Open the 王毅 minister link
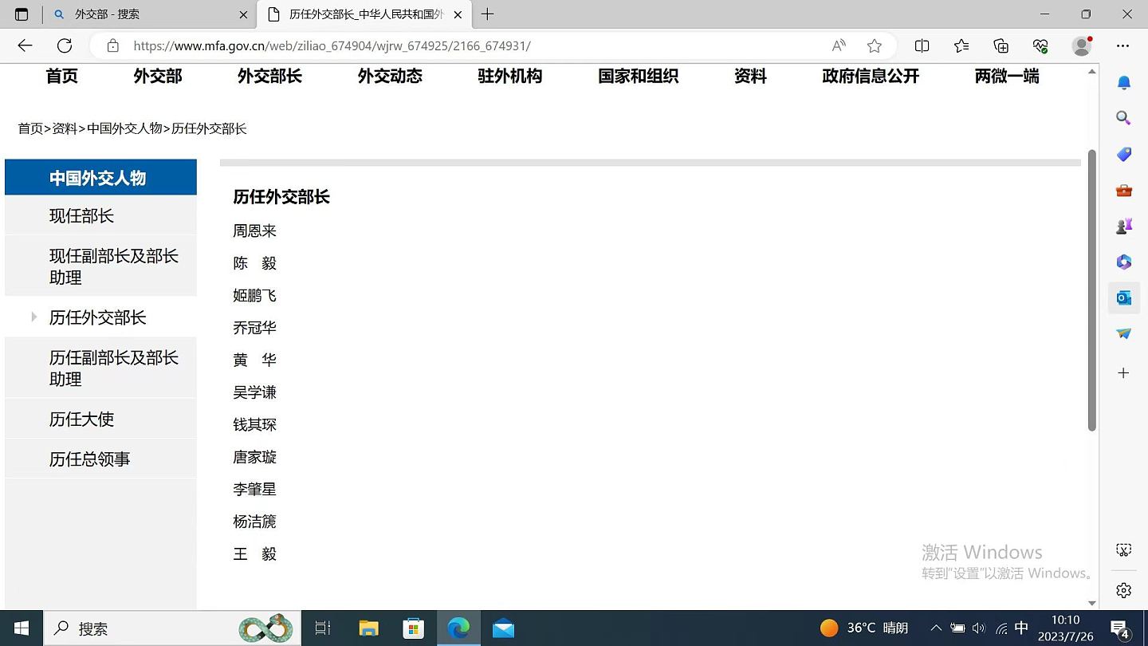 point(255,554)
